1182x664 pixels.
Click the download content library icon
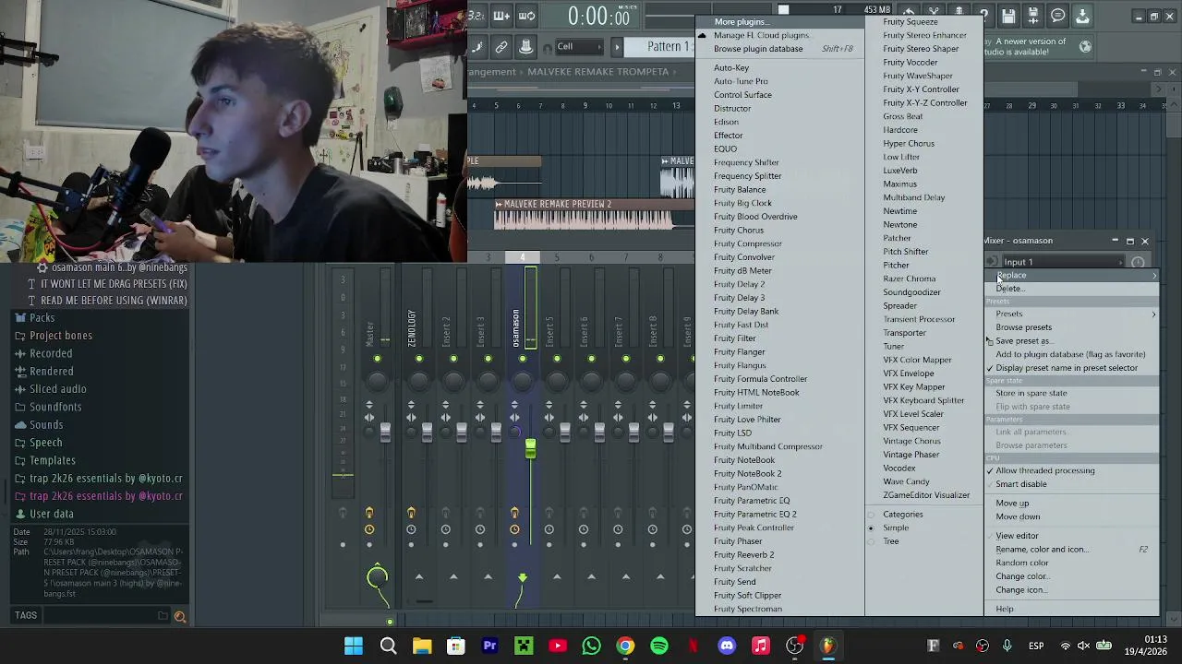[x=1082, y=16]
